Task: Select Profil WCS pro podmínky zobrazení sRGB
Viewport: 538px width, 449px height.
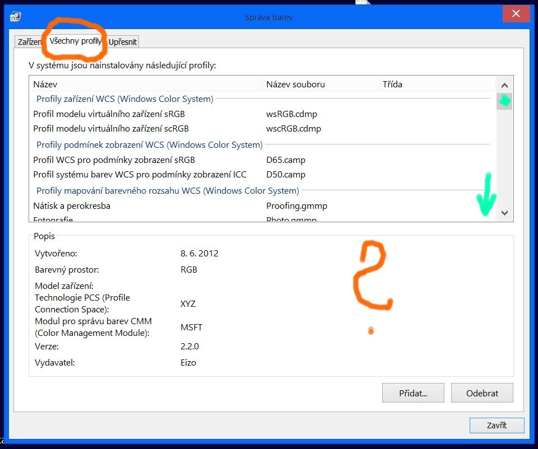Action: [114, 160]
